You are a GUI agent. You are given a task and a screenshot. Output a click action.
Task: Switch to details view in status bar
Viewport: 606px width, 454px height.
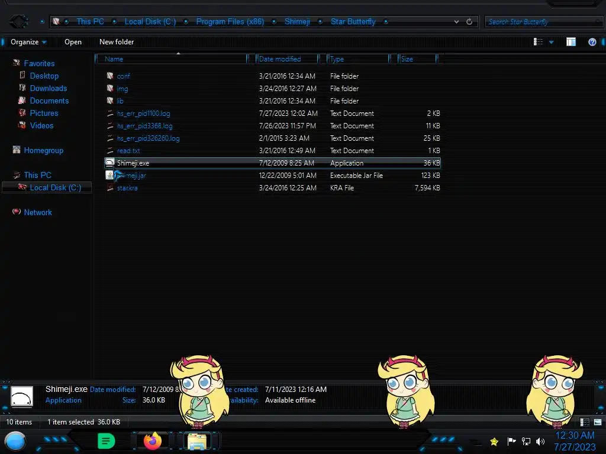point(584,422)
